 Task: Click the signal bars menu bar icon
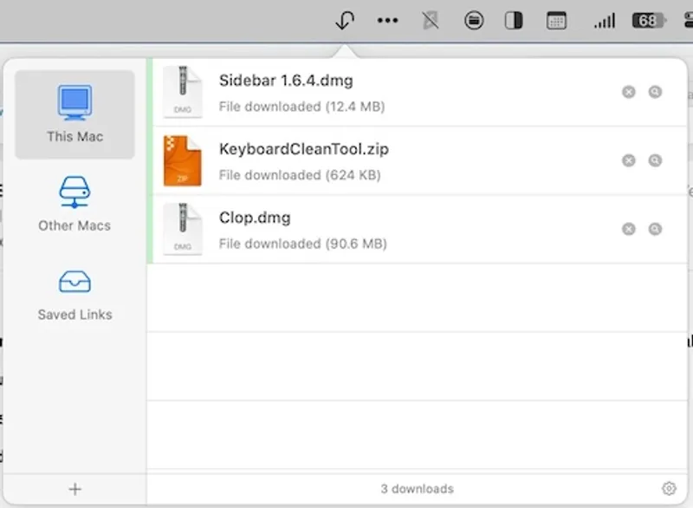coord(605,20)
